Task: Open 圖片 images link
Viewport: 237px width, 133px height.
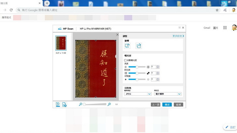Action: point(216,28)
